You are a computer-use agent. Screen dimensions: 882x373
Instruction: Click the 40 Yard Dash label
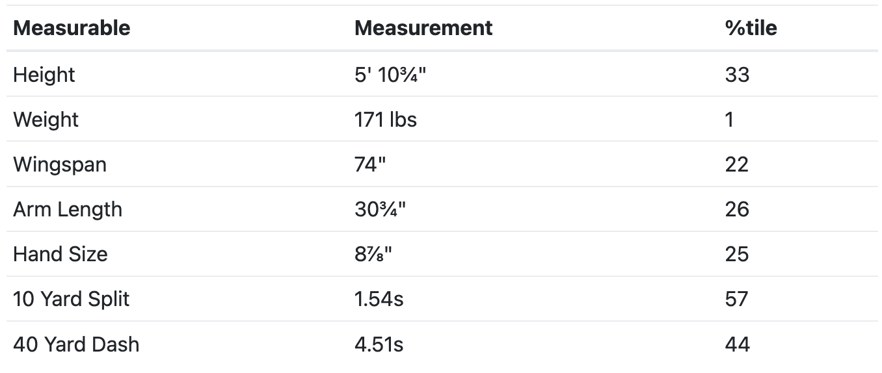click(x=76, y=344)
